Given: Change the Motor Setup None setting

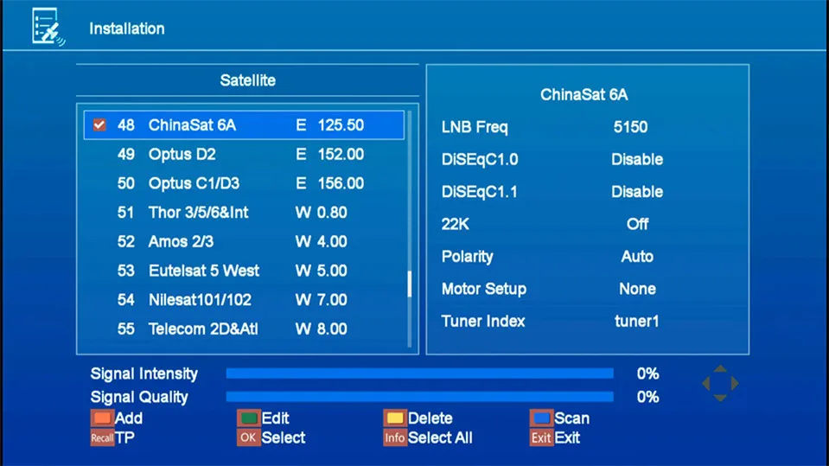Looking at the screenshot, I should point(637,289).
